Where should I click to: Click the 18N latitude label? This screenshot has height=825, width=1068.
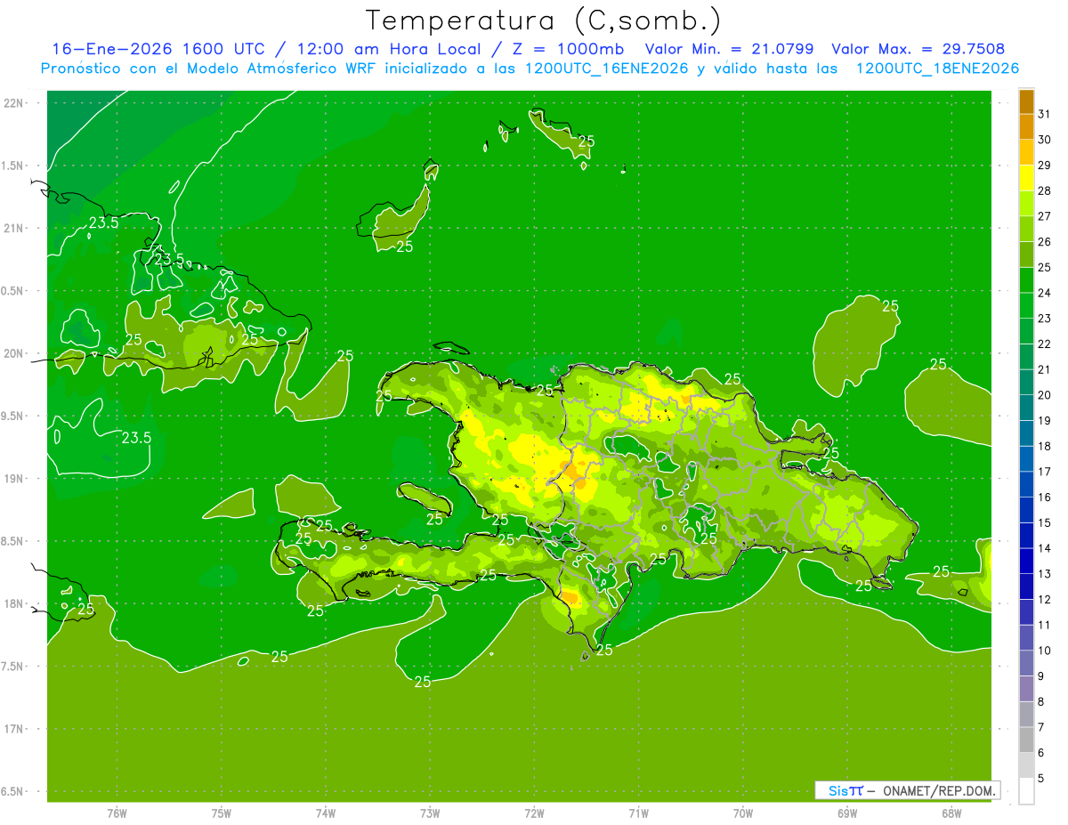pos(12,604)
